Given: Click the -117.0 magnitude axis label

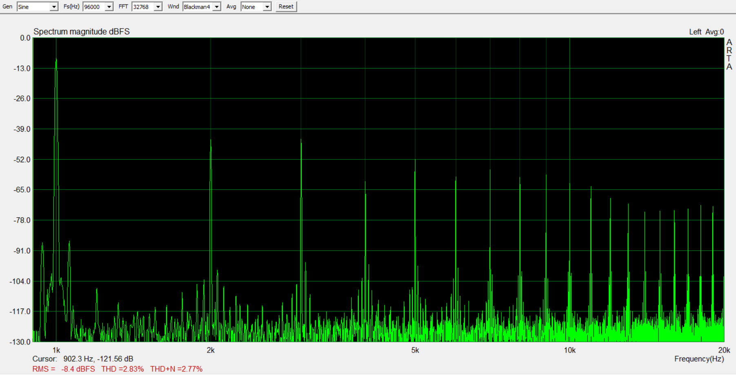Looking at the screenshot, I should [x=20, y=311].
